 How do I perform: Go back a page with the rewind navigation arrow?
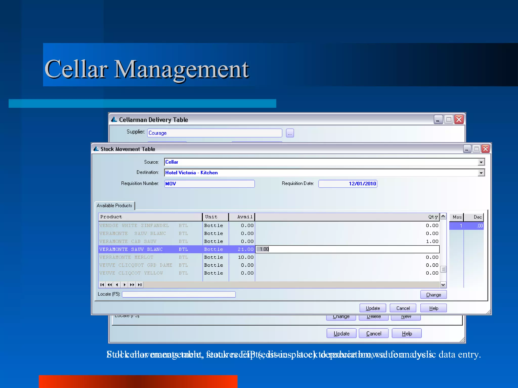coord(110,285)
